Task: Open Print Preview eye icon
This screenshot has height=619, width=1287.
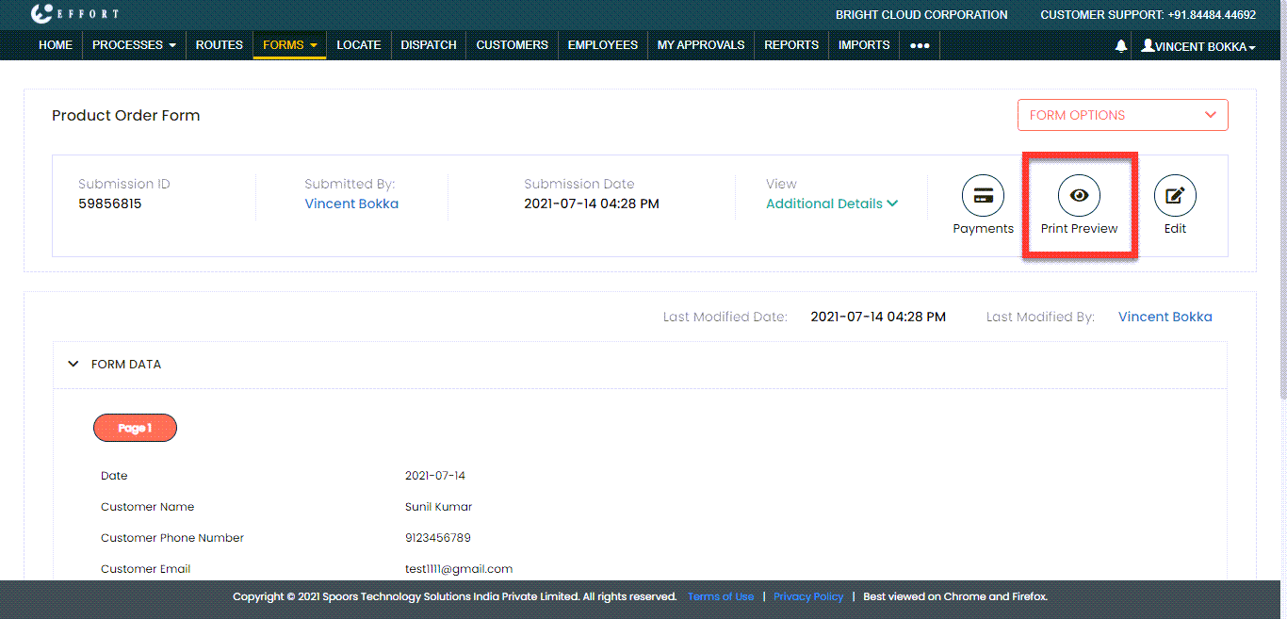Action: tap(1079, 196)
